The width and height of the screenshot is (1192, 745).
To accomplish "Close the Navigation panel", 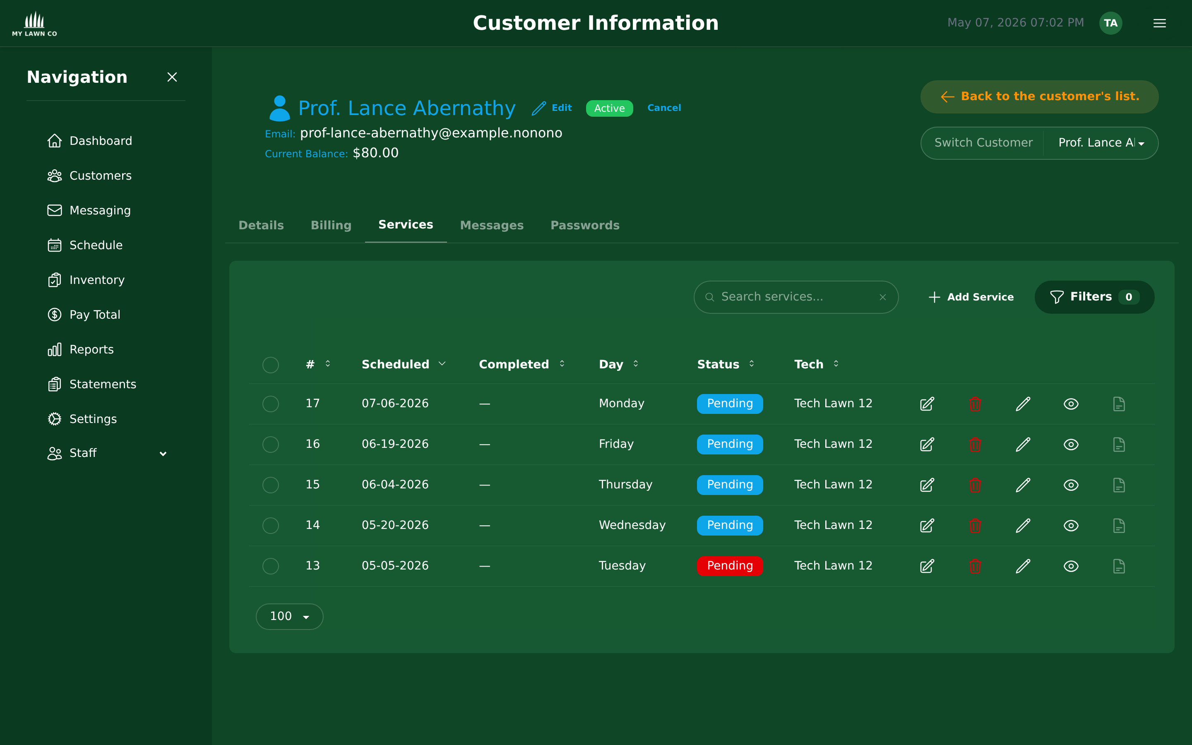I will click(172, 77).
